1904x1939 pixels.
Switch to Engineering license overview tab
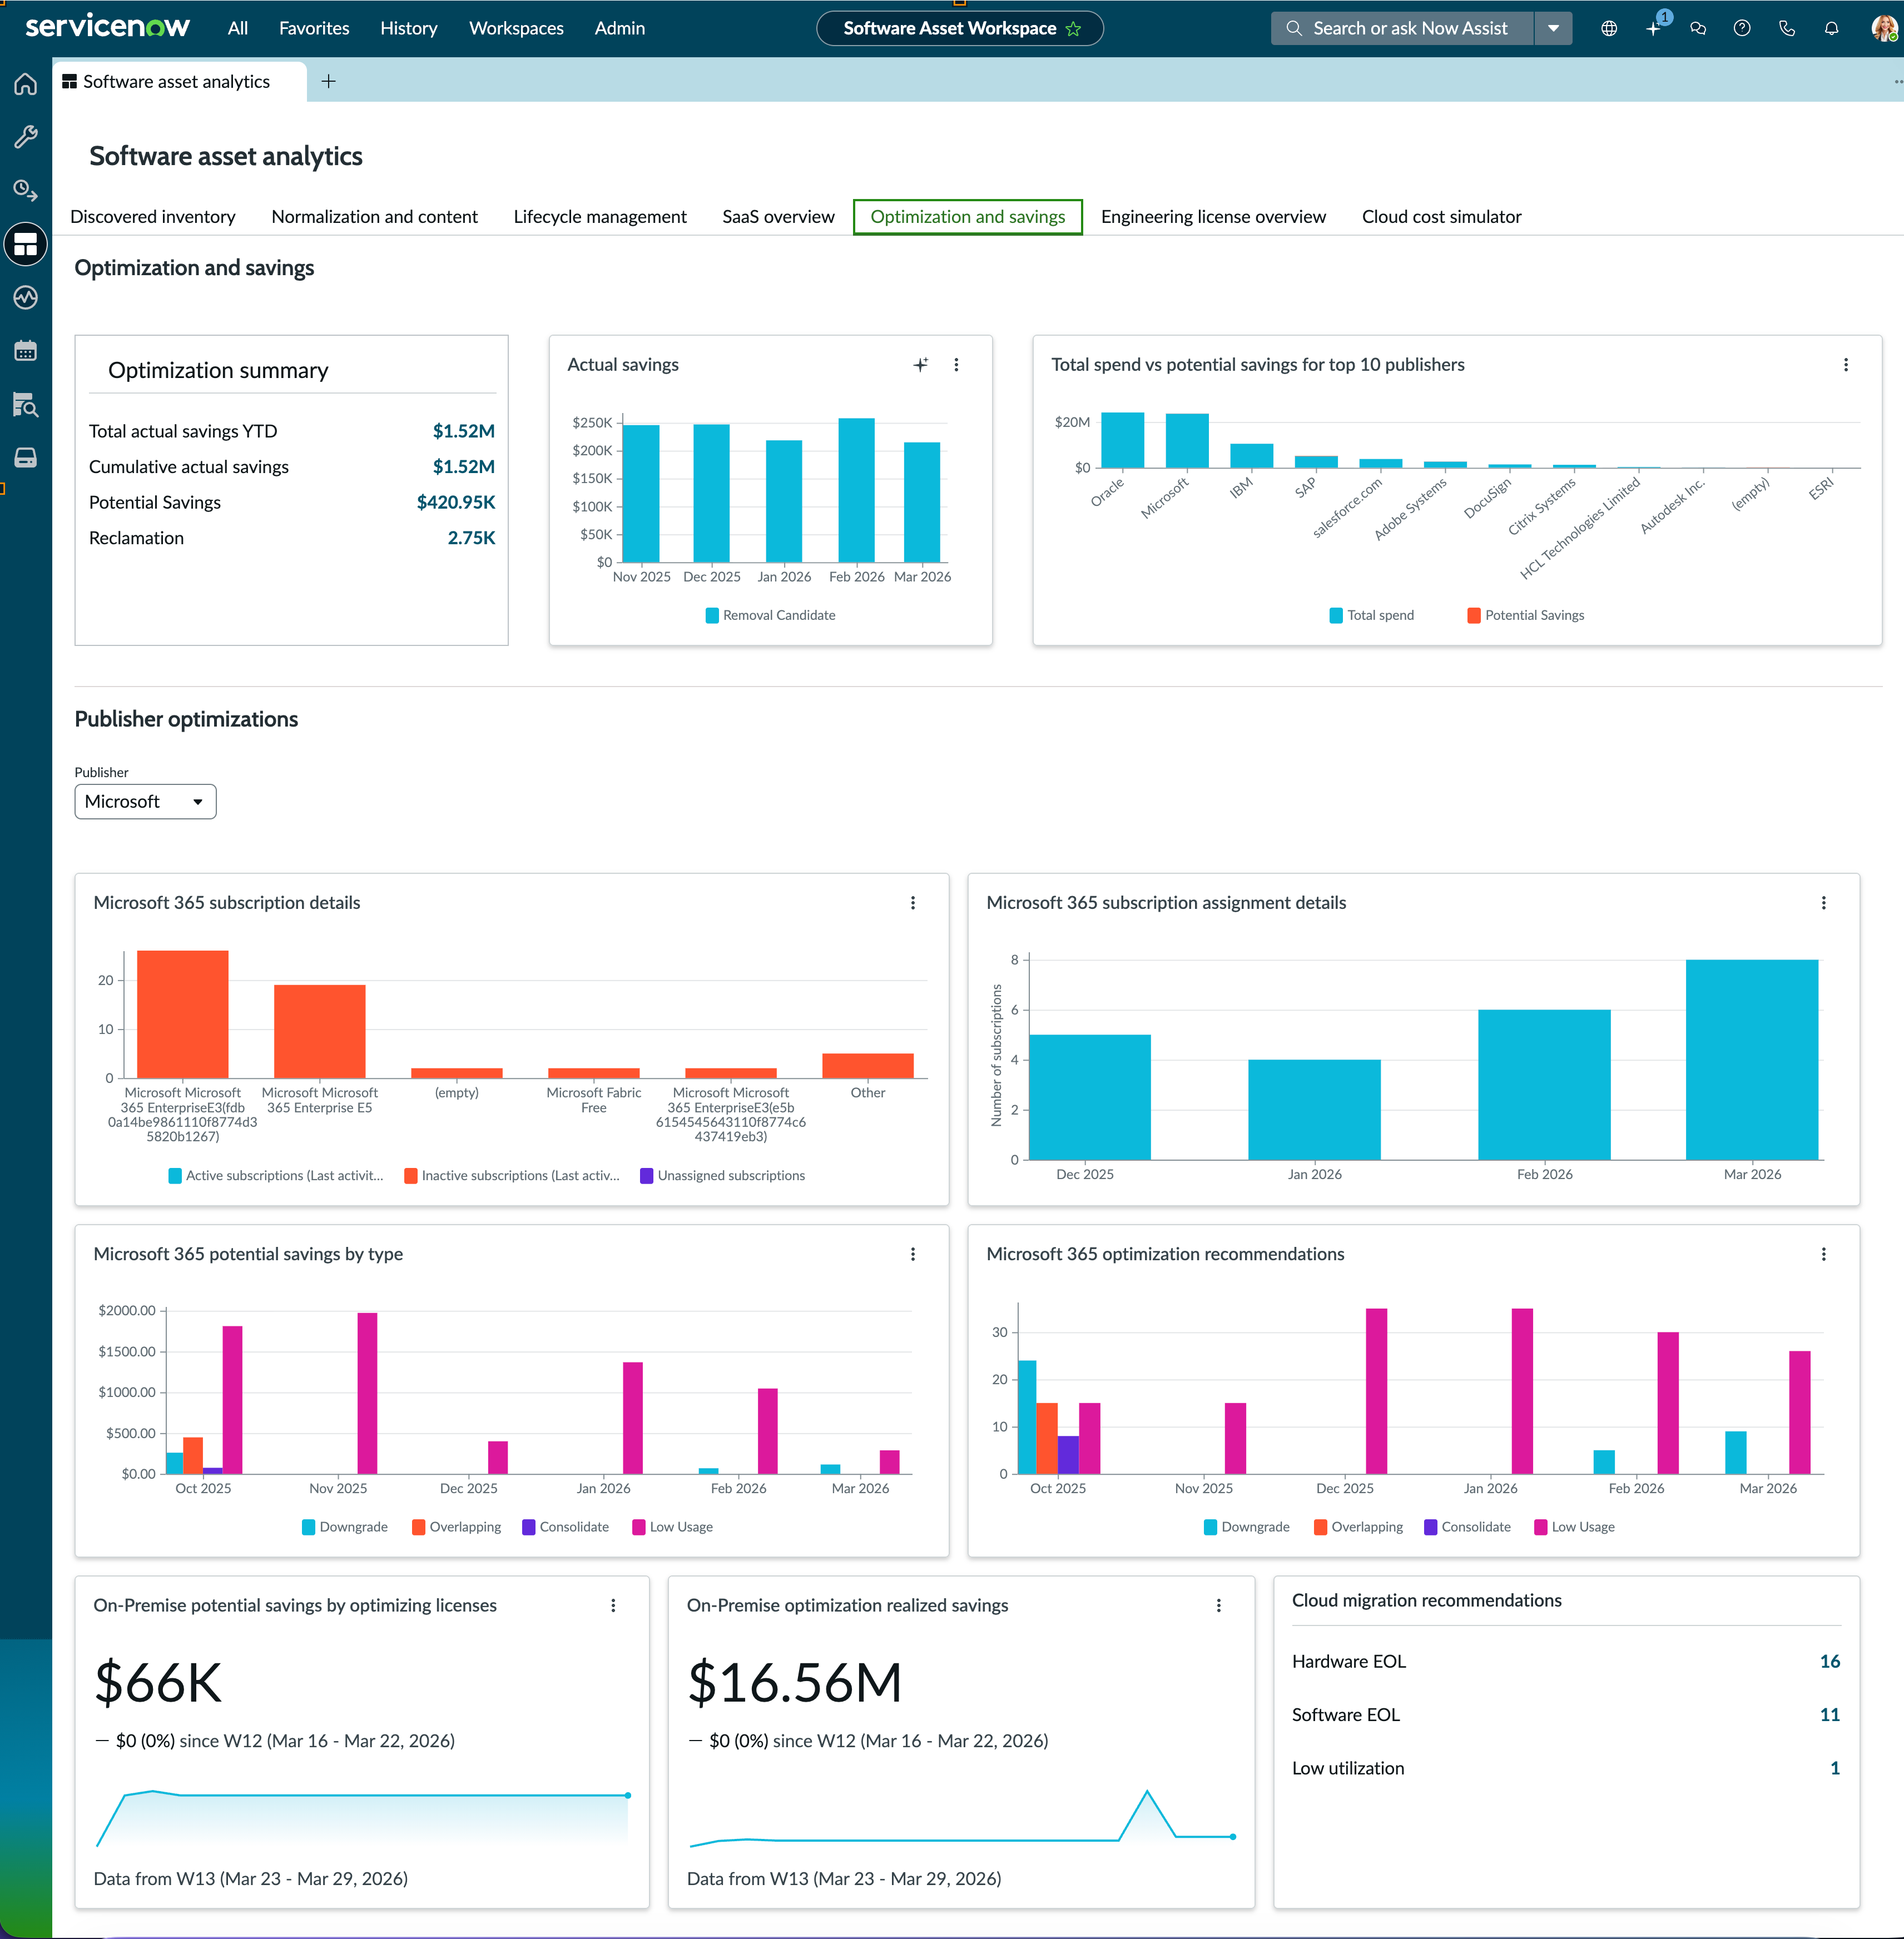coord(1213,217)
